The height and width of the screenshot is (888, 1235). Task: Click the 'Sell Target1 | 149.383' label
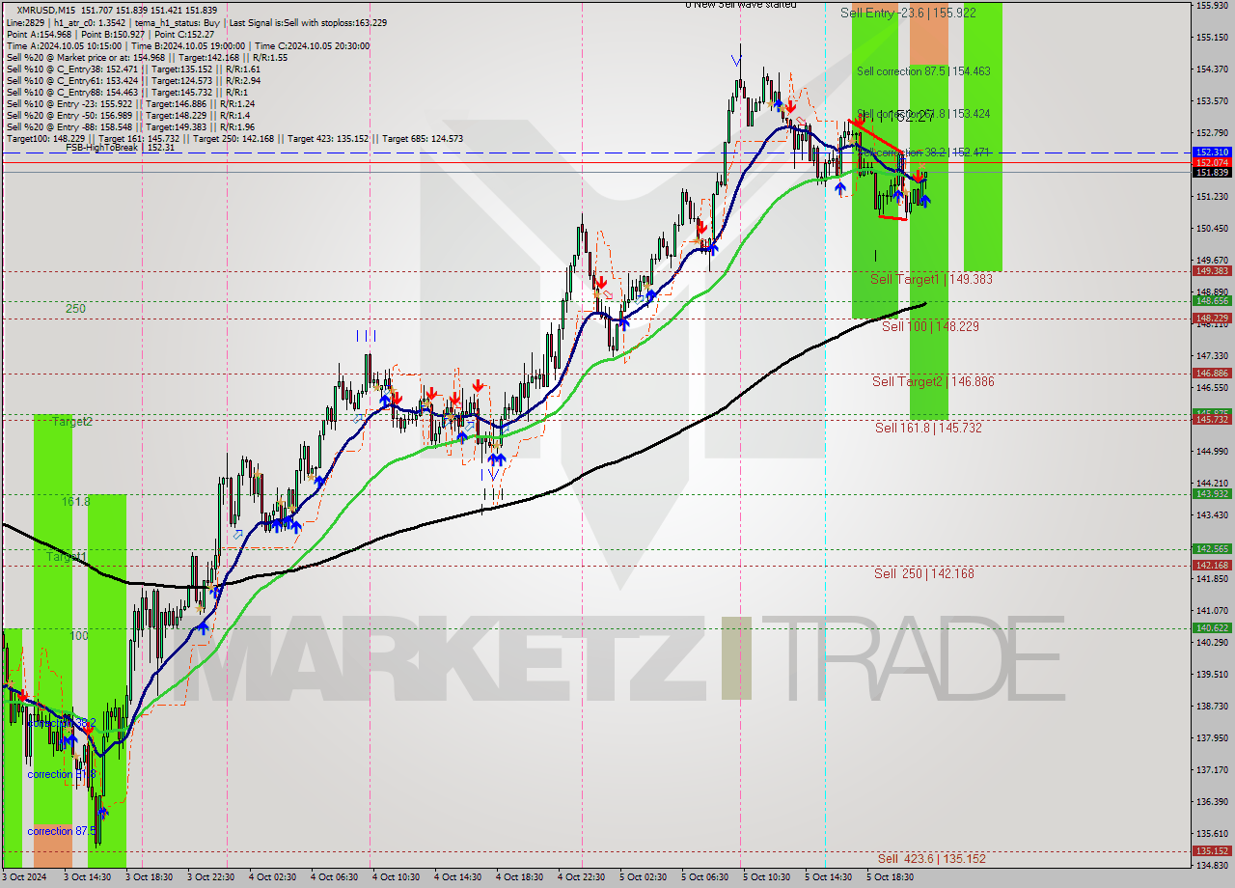[931, 279]
